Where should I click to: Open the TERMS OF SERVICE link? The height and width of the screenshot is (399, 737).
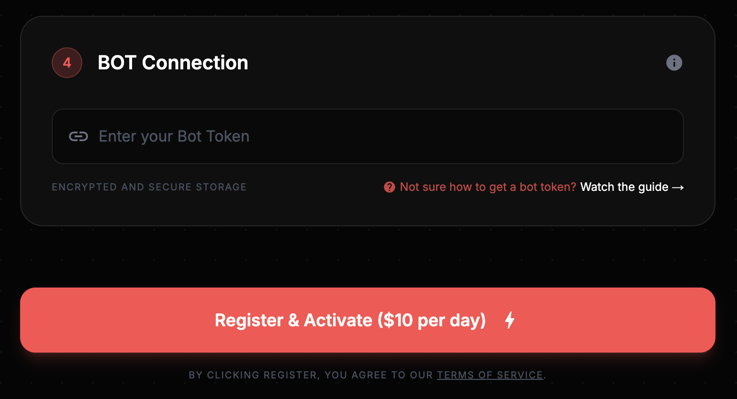click(x=490, y=375)
